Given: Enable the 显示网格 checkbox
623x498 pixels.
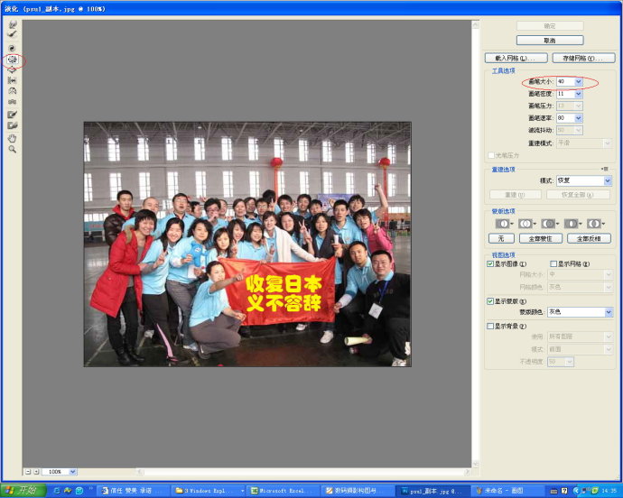Looking at the screenshot, I should [553, 263].
